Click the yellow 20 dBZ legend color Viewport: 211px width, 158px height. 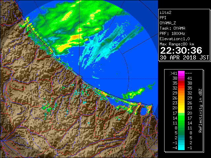click(181, 108)
